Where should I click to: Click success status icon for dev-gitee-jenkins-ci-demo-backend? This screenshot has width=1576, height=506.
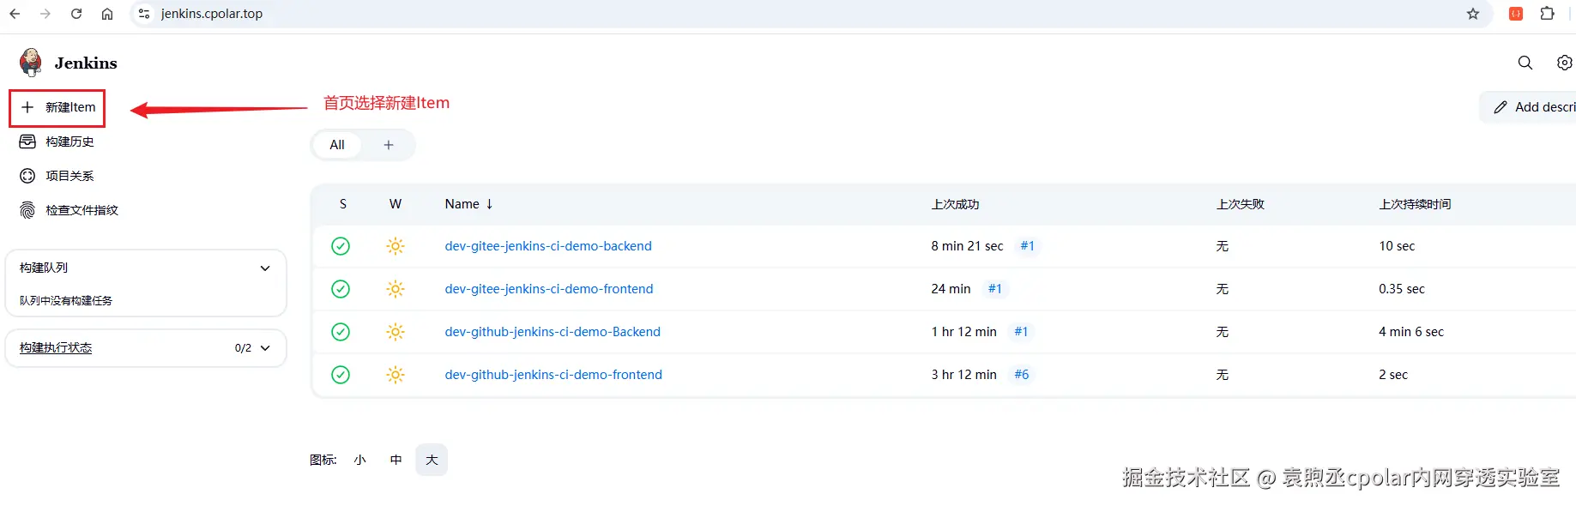(x=341, y=246)
